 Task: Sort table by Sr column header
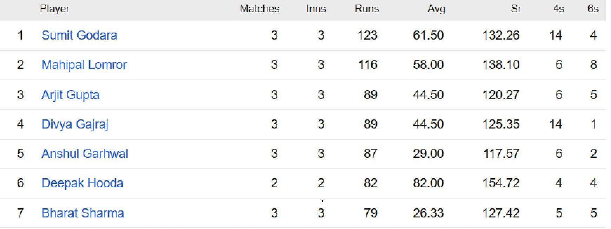(x=516, y=9)
